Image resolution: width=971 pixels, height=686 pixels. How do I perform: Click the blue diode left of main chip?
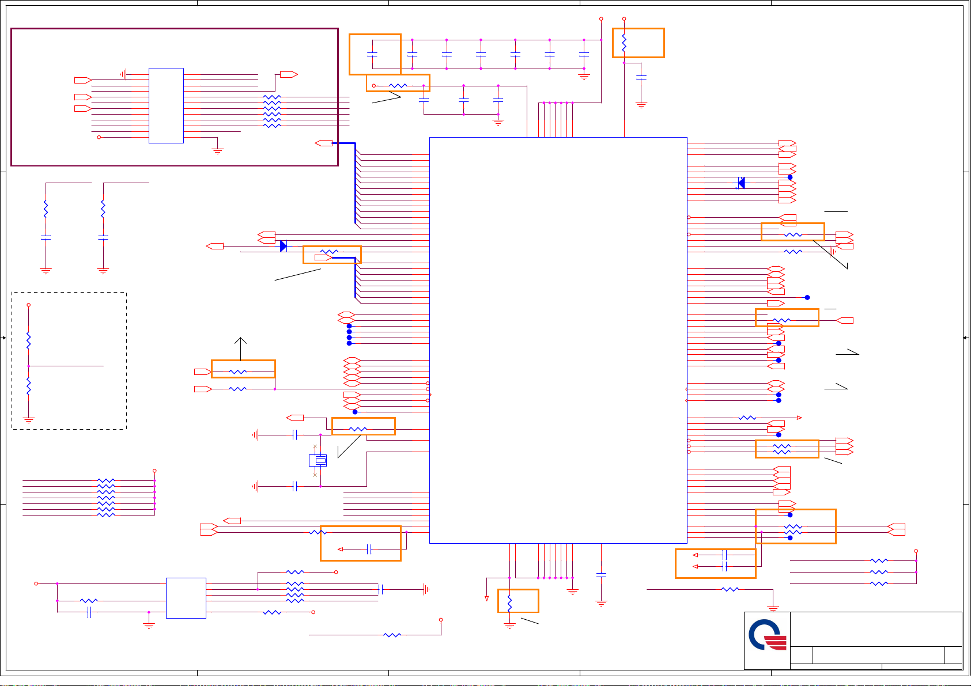click(x=283, y=246)
